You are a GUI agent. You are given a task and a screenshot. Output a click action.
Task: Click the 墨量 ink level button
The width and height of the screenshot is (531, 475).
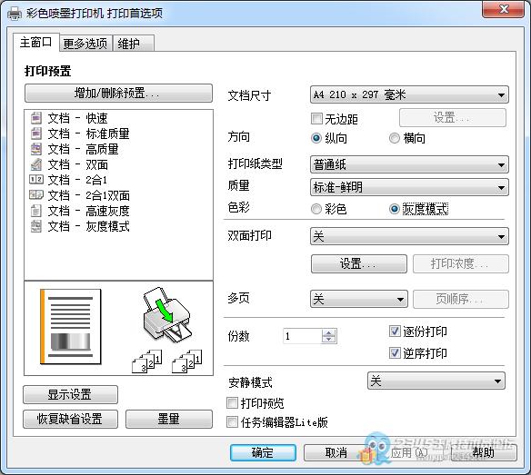[169, 420]
